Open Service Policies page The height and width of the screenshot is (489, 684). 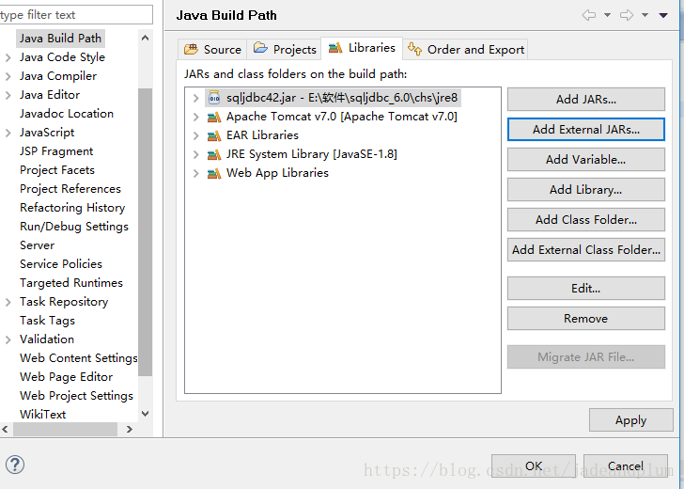61,263
